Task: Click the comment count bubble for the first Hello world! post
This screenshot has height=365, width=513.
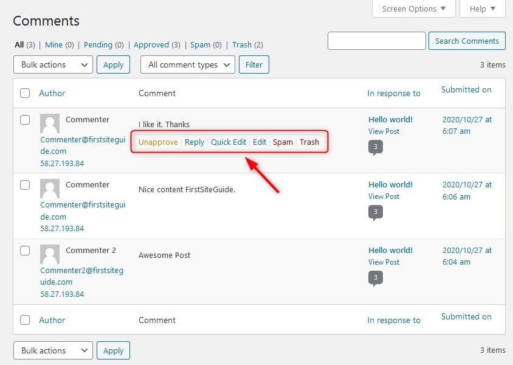Action: (x=376, y=147)
